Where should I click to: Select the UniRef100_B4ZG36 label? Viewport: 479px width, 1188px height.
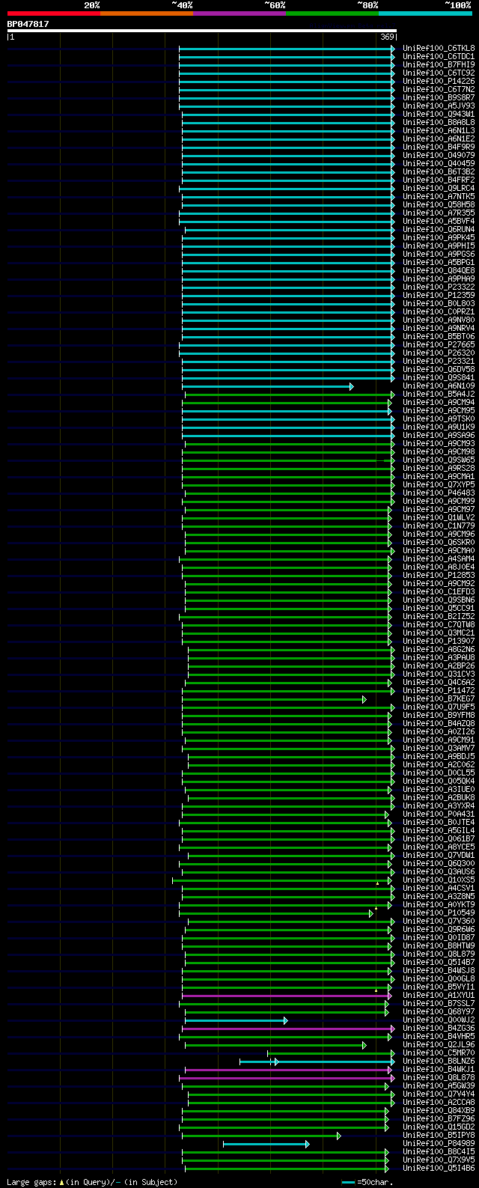pyautogui.click(x=439, y=1029)
